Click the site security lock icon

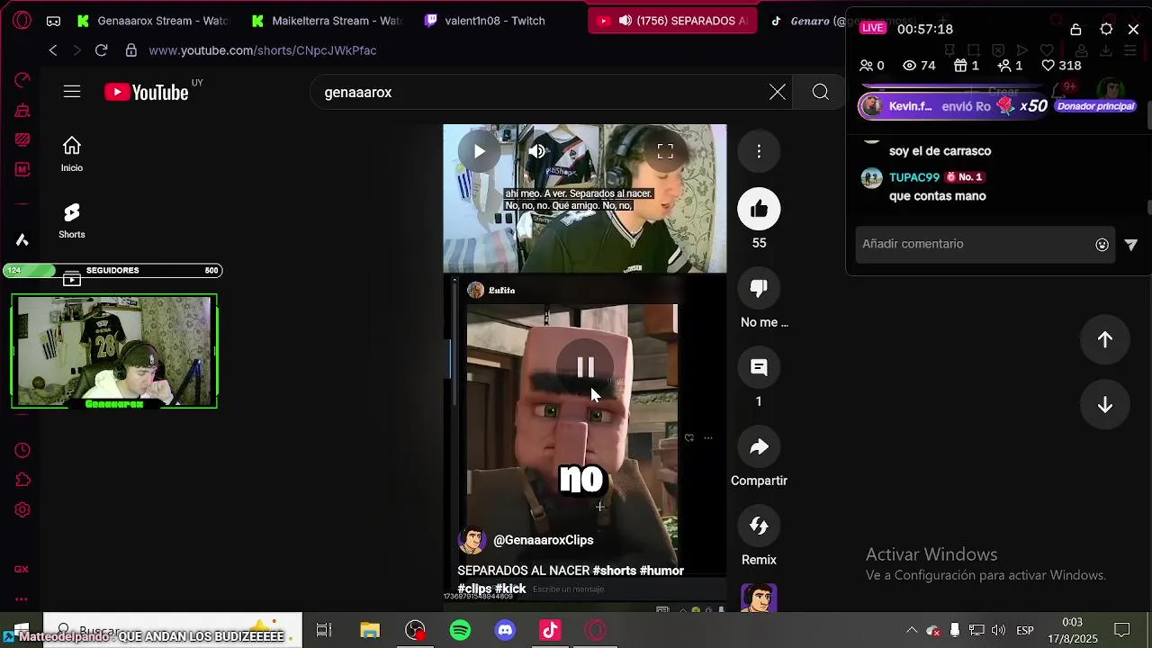[x=131, y=50]
